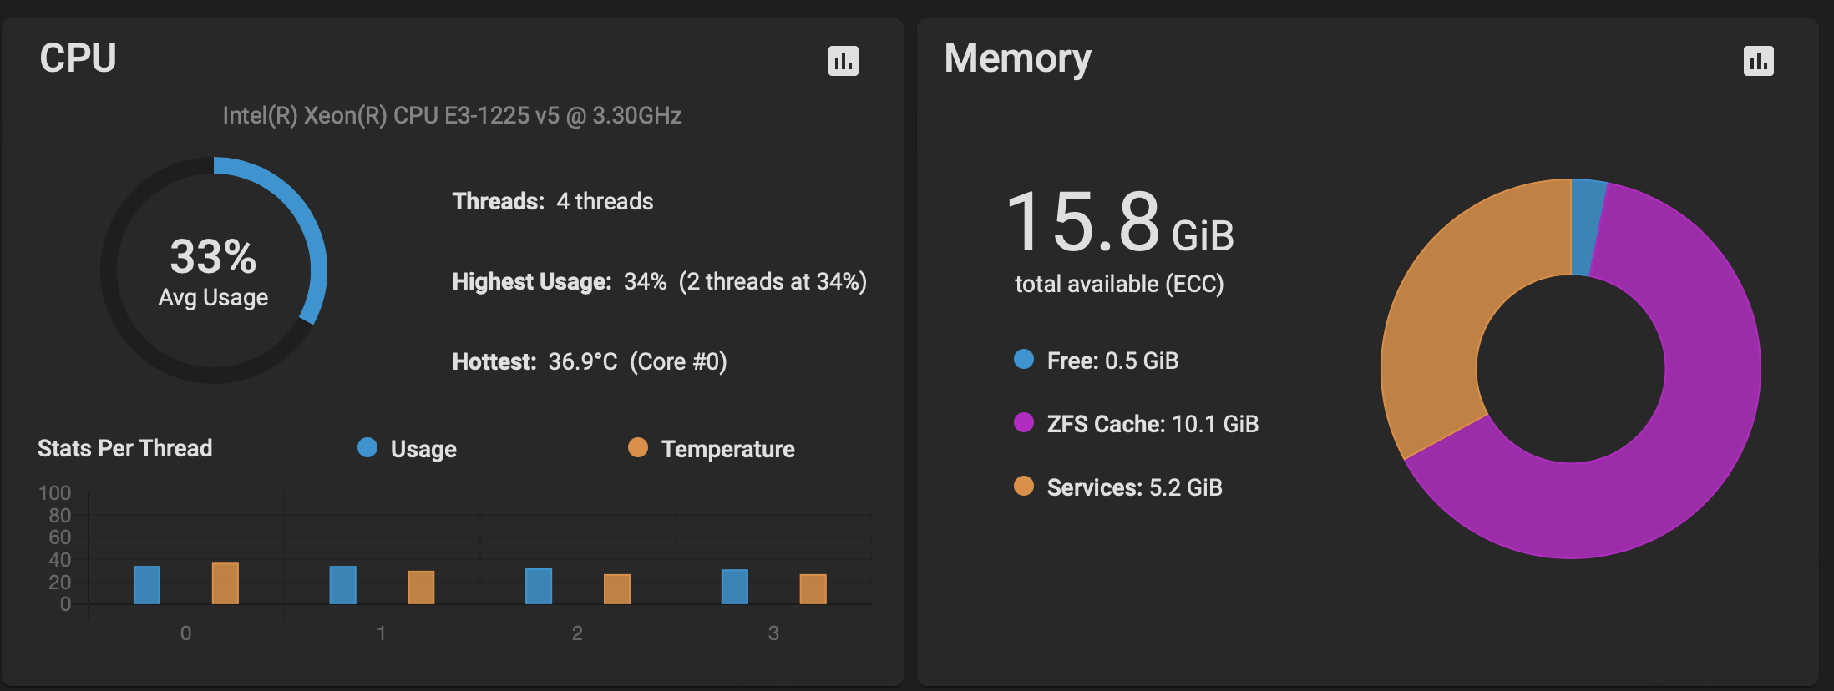Select the 33% Avg Usage gauge
Viewport: 1834px width, 691px height.
(214, 270)
